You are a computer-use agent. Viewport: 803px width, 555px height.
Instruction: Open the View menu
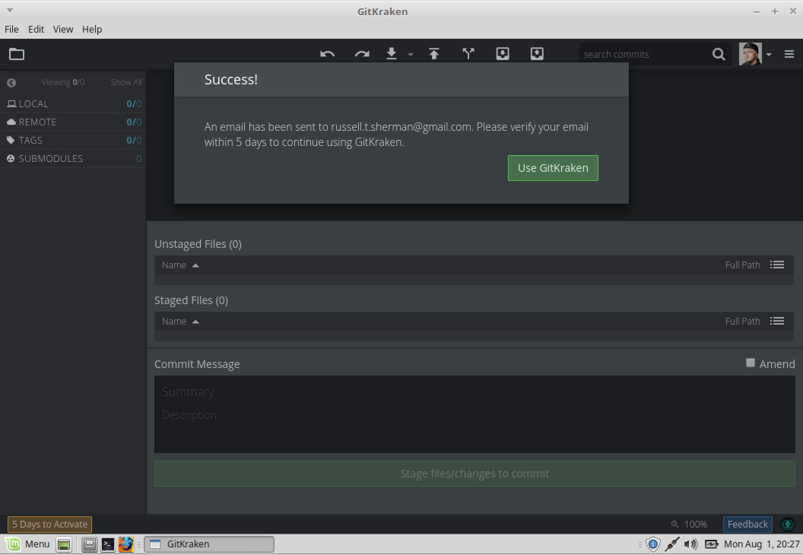point(63,29)
